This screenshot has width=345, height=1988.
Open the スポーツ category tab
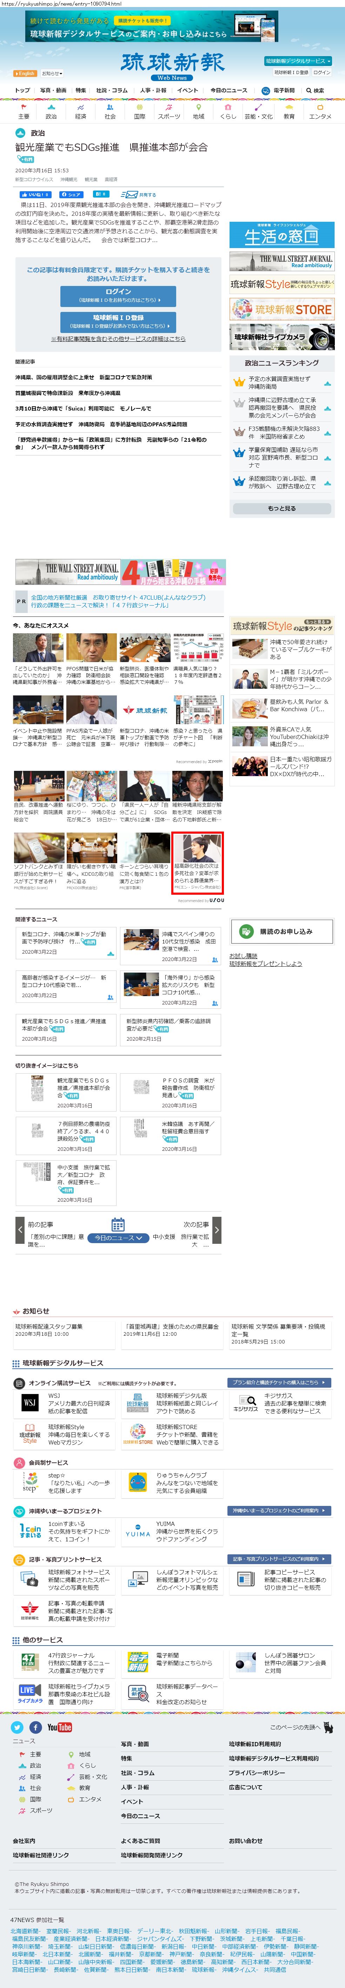pyautogui.click(x=169, y=112)
